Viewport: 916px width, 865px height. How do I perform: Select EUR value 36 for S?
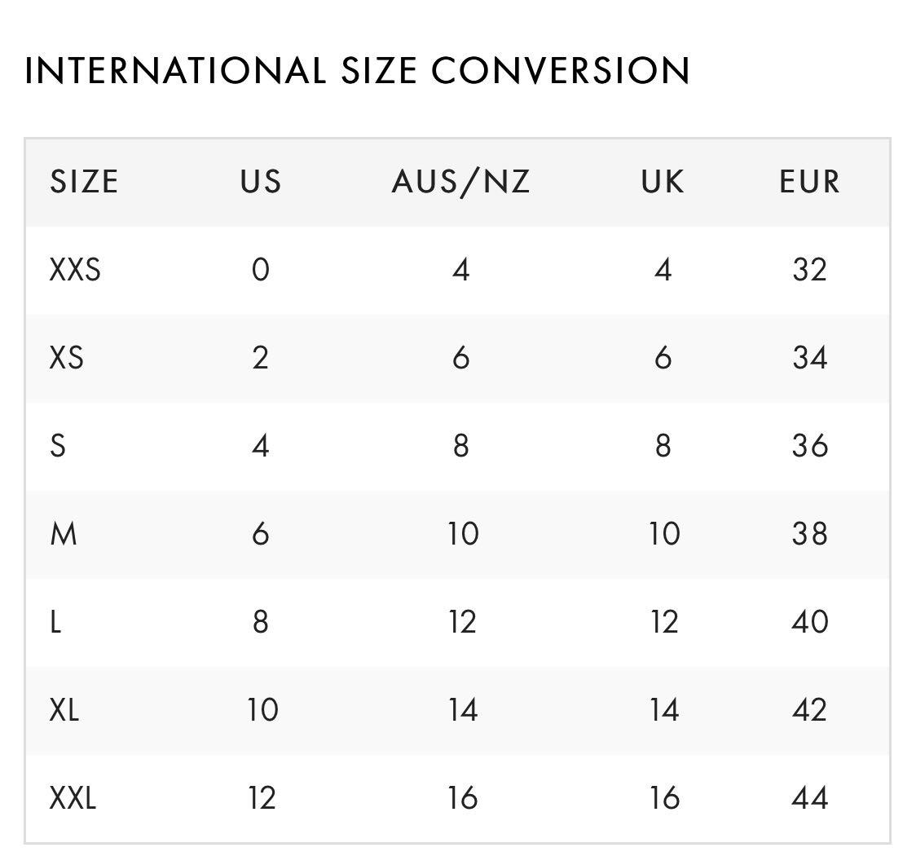[809, 446]
